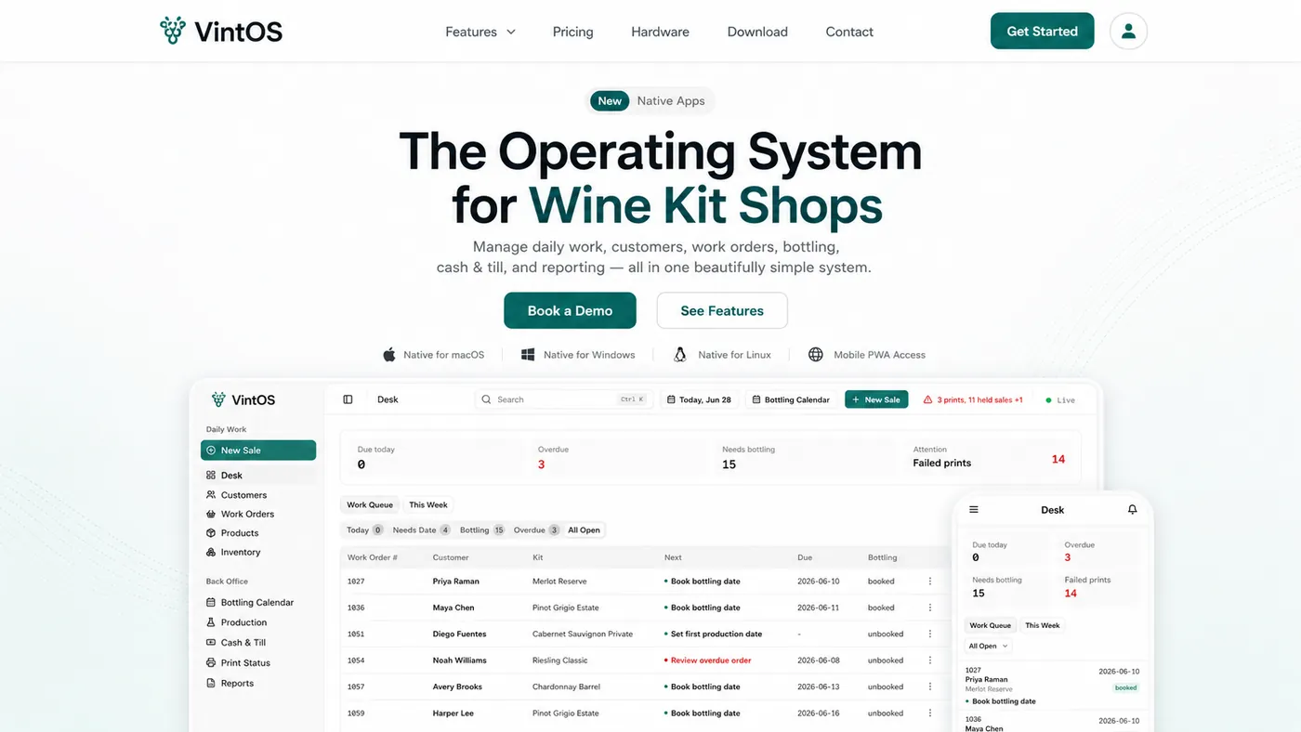Open the row menu for Maya Chen's order
Screen dimensions: 1301x732
click(x=929, y=608)
